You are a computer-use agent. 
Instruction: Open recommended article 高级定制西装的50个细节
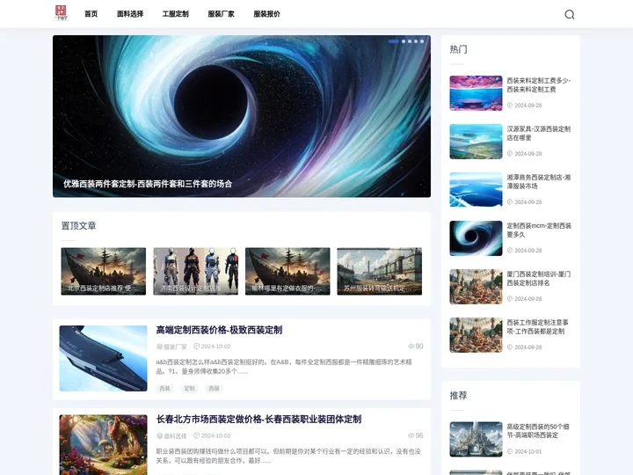[x=538, y=431]
